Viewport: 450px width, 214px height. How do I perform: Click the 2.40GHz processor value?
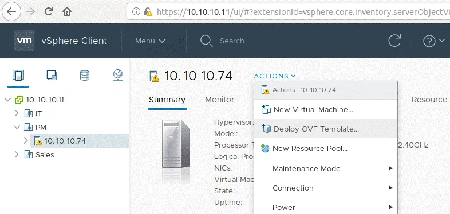[413, 145]
